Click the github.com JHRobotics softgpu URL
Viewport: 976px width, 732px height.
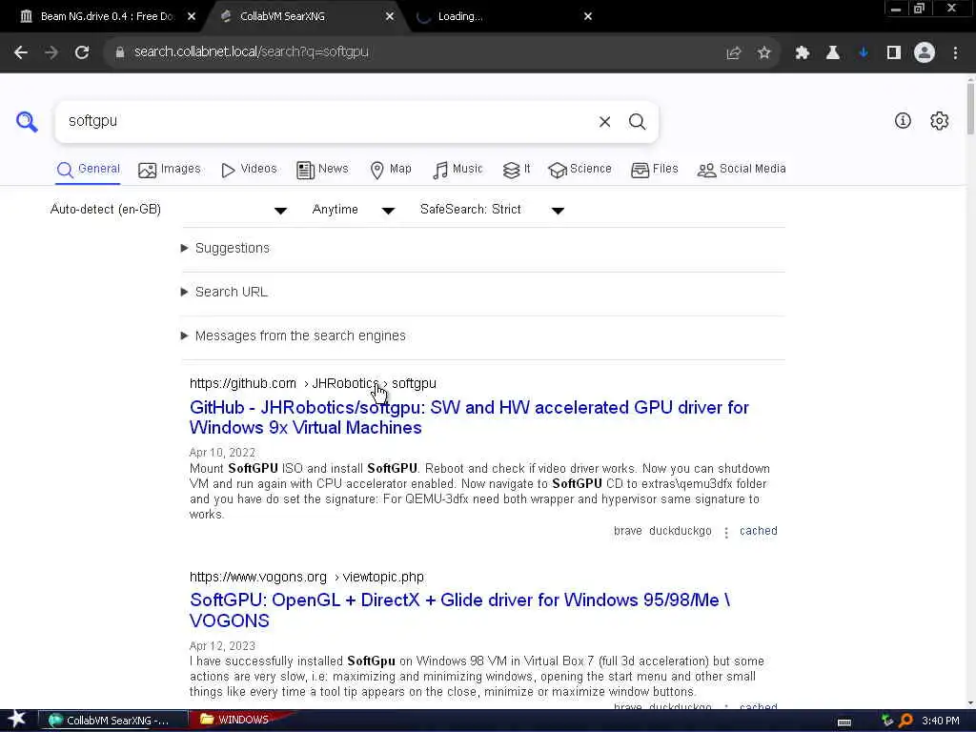click(313, 384)
